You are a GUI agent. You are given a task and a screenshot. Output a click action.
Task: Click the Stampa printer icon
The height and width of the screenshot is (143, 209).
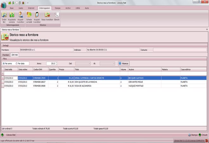pyautogui.click(x=190, y=135)
